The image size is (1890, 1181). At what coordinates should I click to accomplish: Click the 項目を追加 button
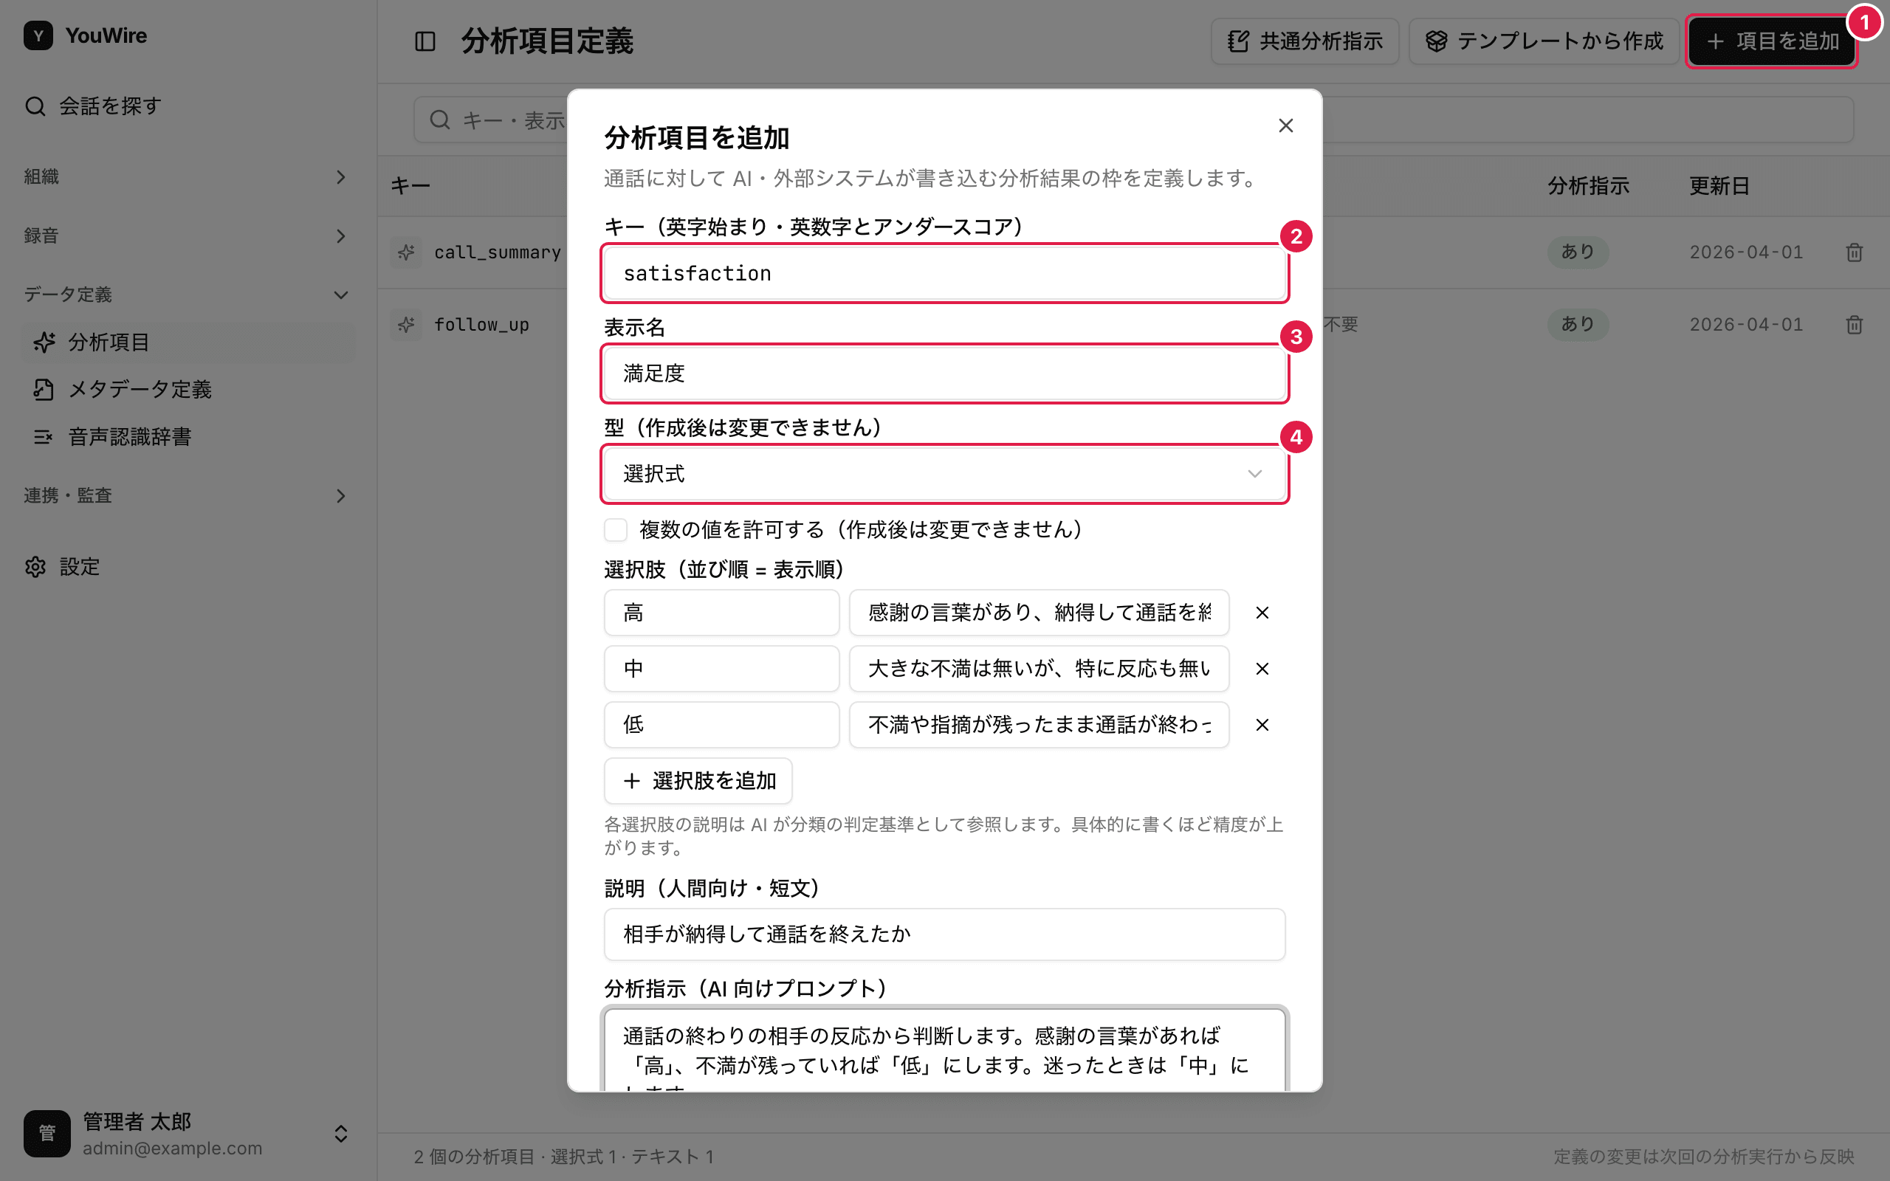pyautogui.click(x=1771, y=41)
